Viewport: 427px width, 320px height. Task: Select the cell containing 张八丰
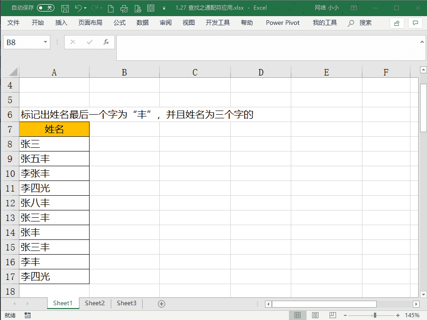[x=54, y=203]
